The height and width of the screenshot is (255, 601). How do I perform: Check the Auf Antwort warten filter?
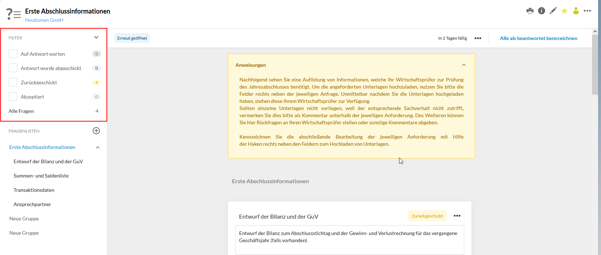coord(13,54)
